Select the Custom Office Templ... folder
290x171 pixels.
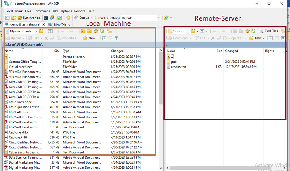25,62
